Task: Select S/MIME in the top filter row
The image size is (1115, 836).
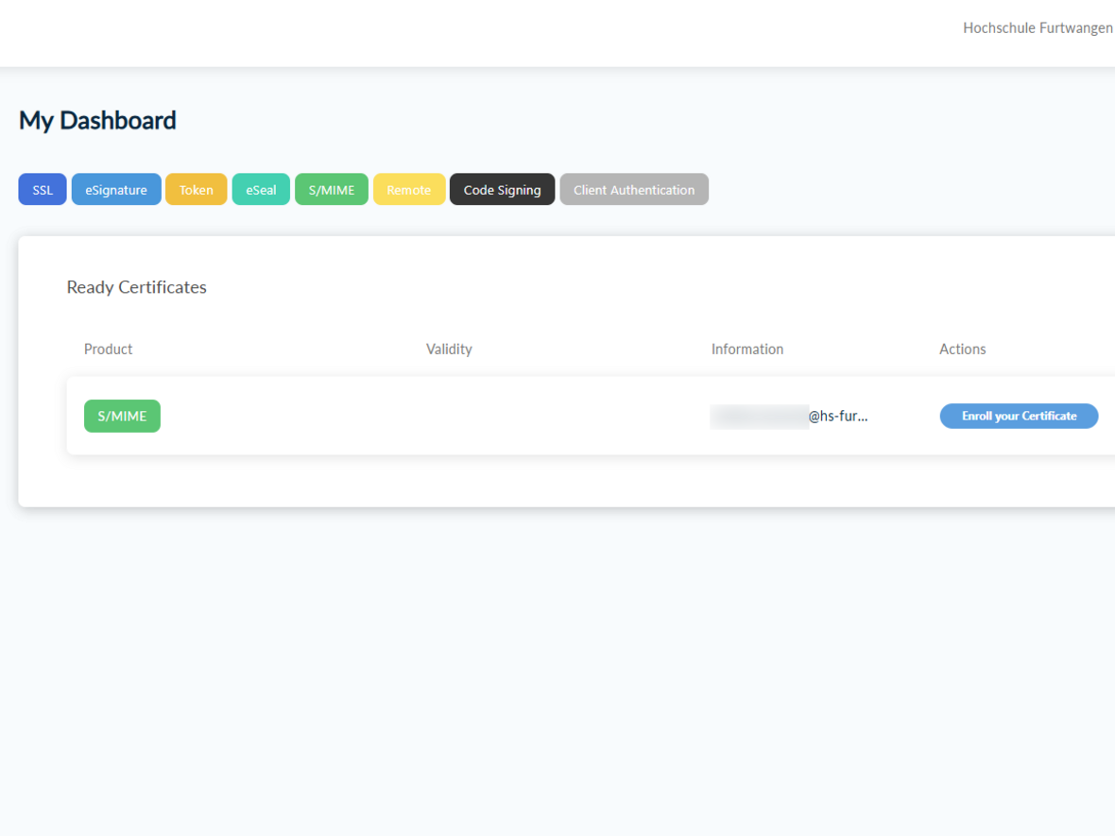Action: click(x=332, y=190)
